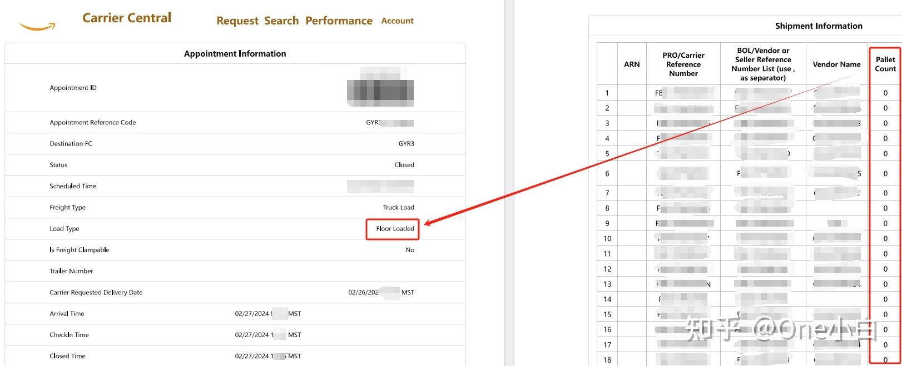Select the Load Type label
Screen dimensions: 902x366
pyautogui.click(x=65, y=229)
